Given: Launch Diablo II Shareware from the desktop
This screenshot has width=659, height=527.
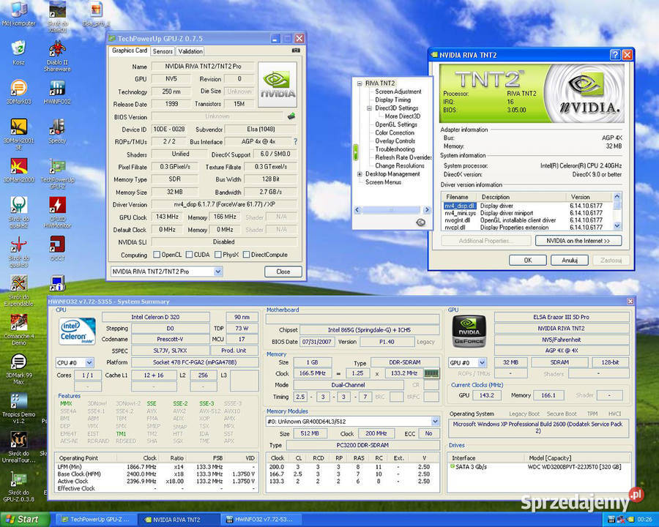Looking at the screenshot, I should tap(58, 56).
